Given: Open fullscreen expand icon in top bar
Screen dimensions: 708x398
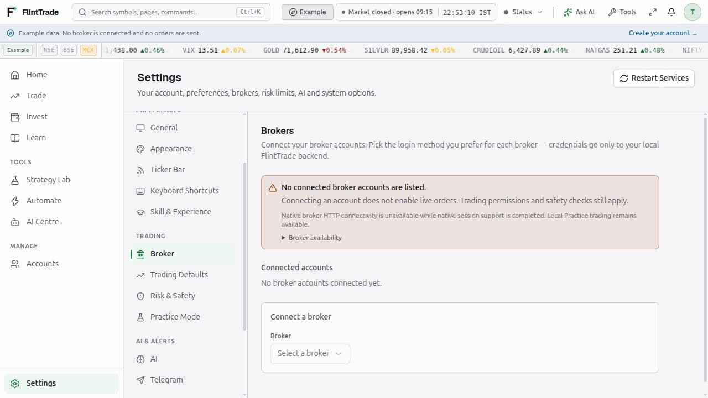Looking at the screenshot, I should tap(653, 12).
